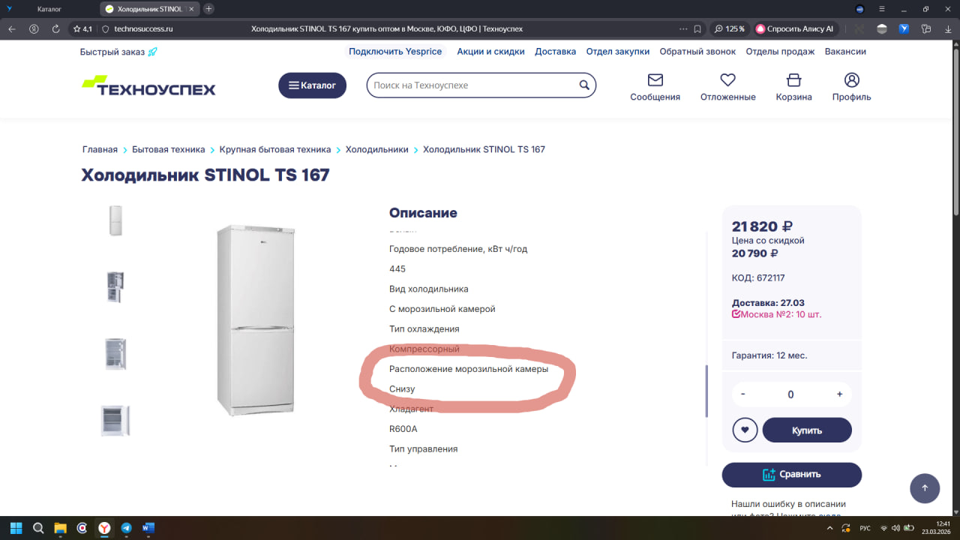Decrease quantity with the minus button
This screenshot has width=960, height=540.
click(x=743, y=394)
